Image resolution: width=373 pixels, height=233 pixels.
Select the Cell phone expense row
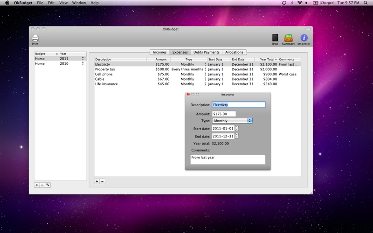(x=197, y=74)
